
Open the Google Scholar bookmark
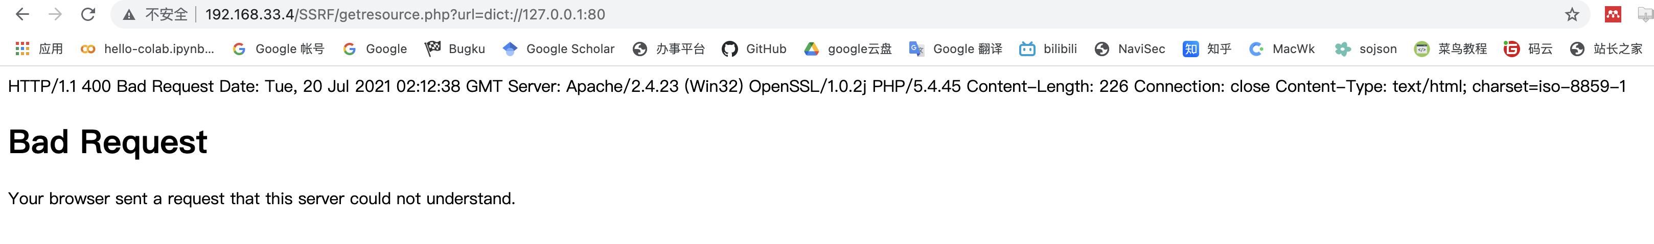pos(559,48)
